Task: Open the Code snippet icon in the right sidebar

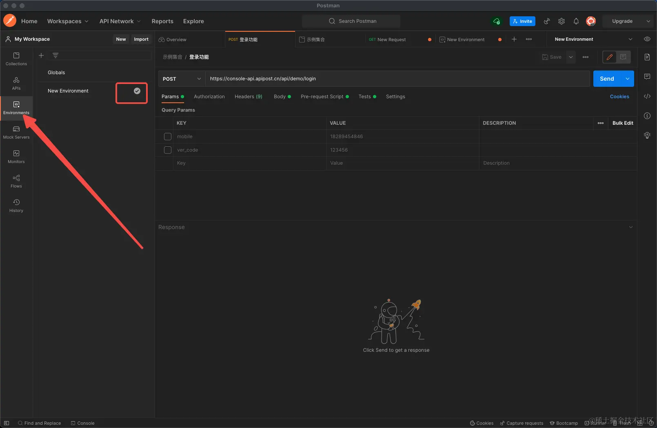Action: point(647,96)
